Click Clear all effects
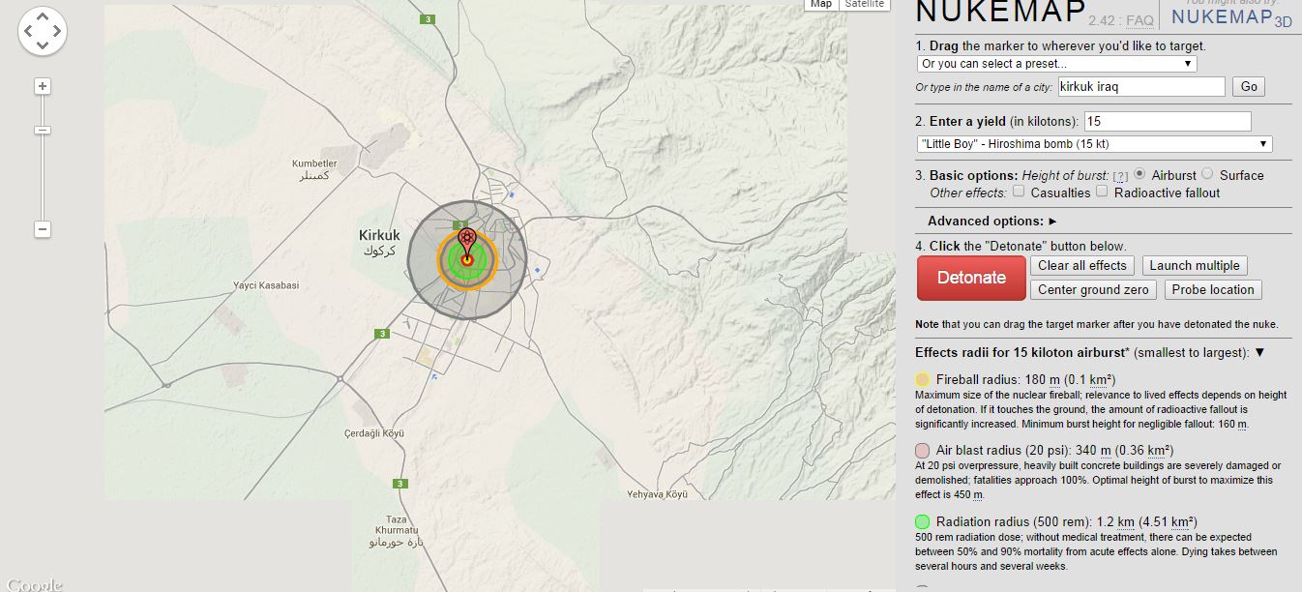 point(1082,265)
